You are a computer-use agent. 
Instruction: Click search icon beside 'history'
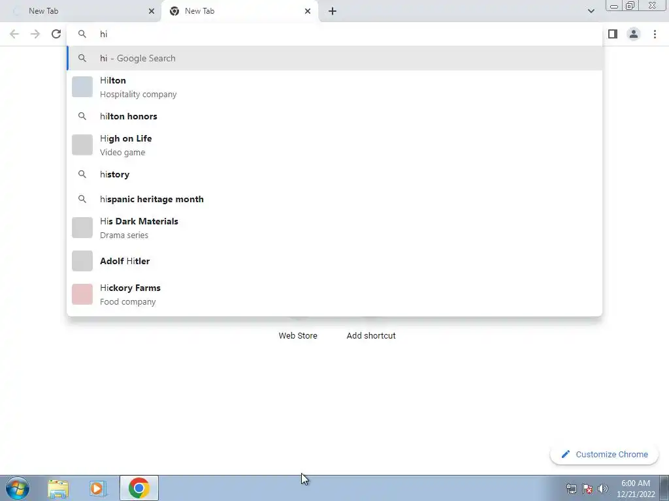point(82,174)
